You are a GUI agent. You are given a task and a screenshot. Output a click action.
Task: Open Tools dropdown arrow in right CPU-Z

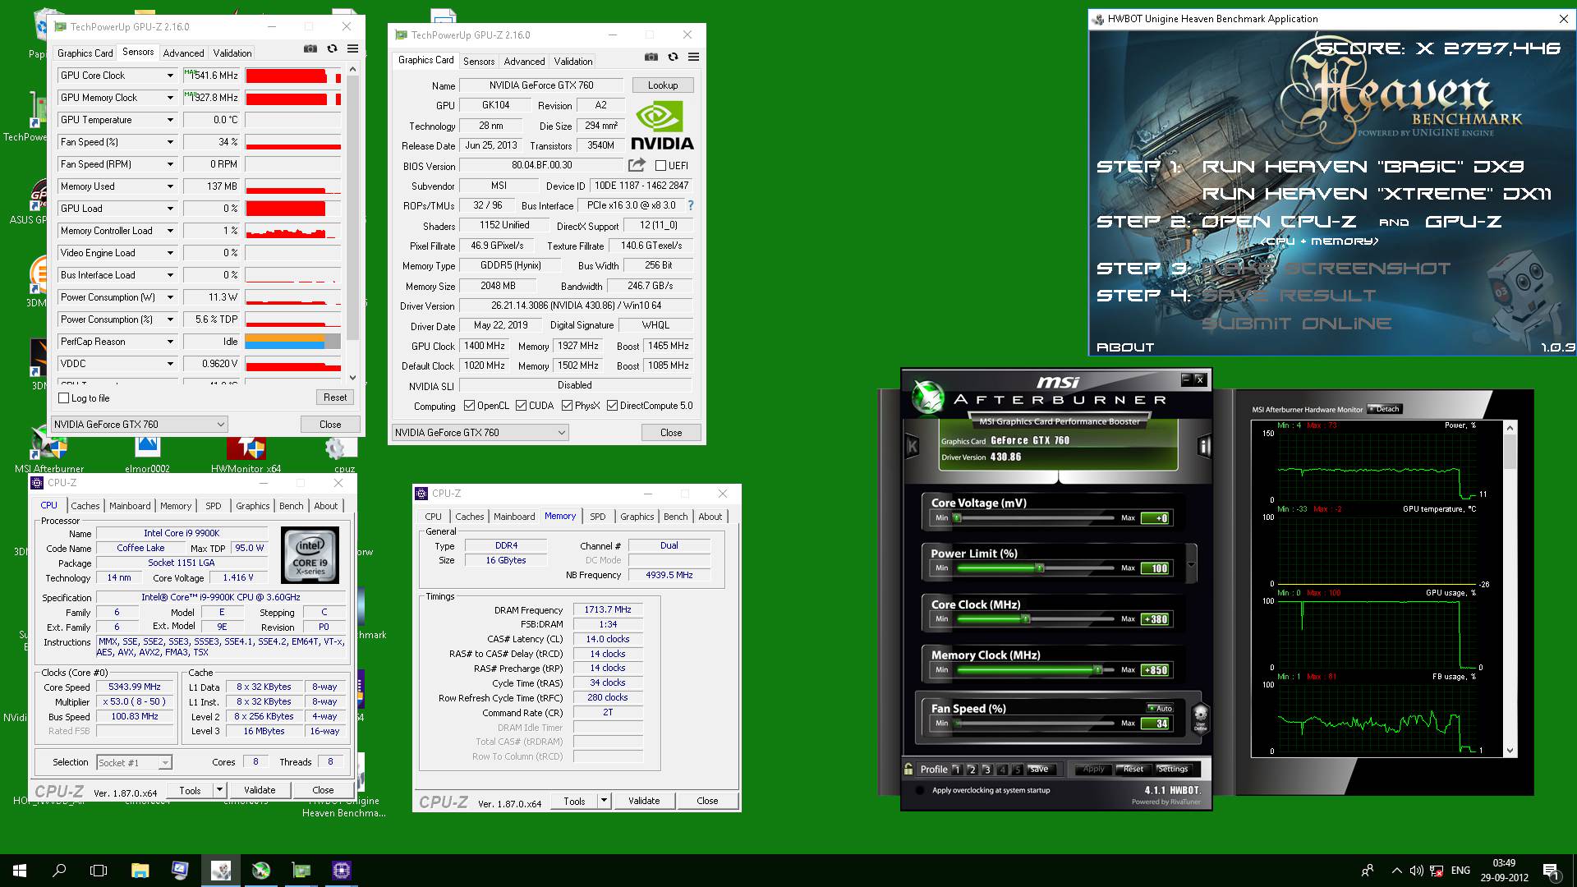point(604,801)
